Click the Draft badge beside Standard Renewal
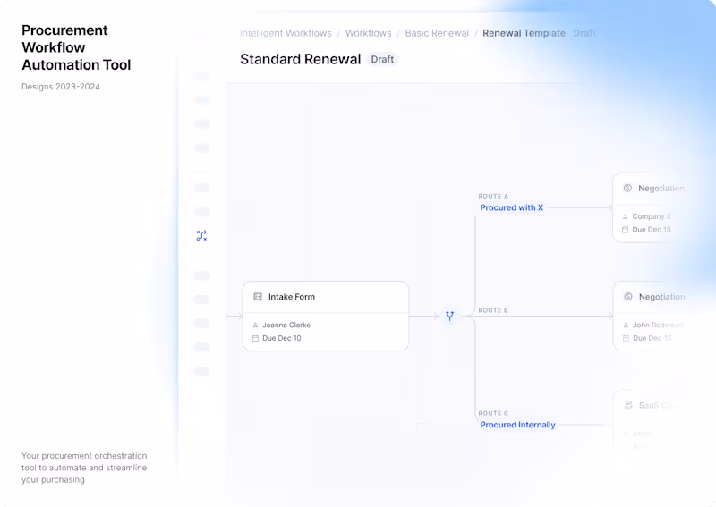The height and width of the screenshot is (507, 716). (x=383, y=59)
